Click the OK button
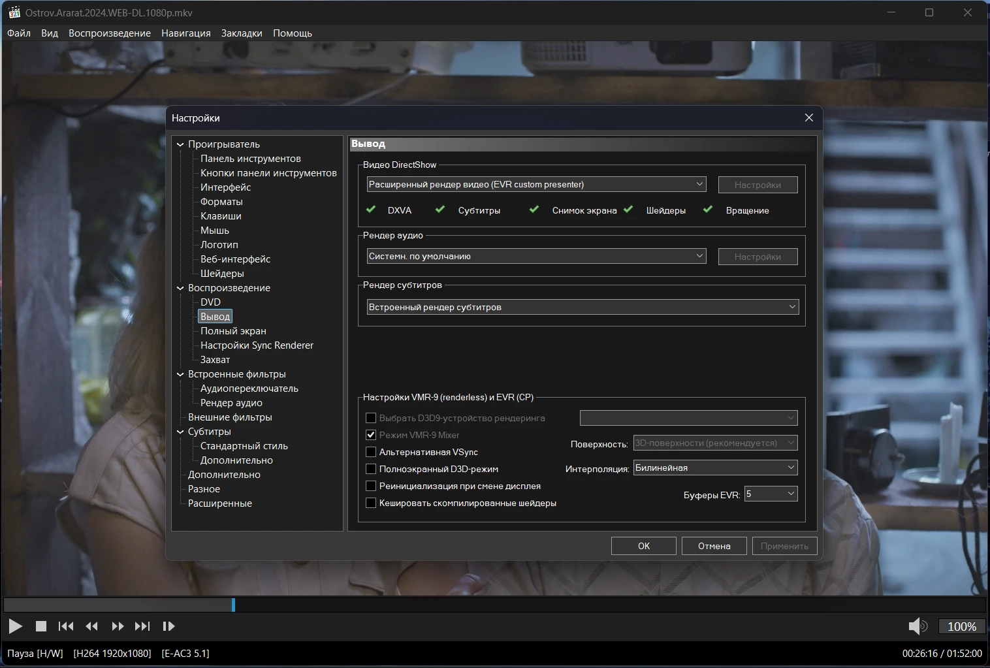 [x=643, y=546]
